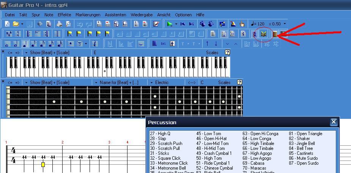The height and width of the screenshot is (173, 351).
Task: Open the Spur menu
Action: [36, 15]
